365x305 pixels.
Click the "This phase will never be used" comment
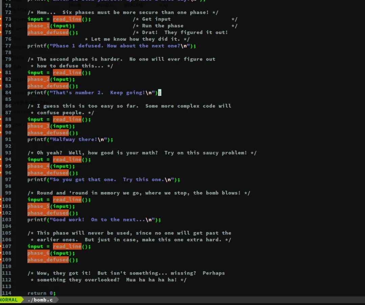click(x=129, y=233)
